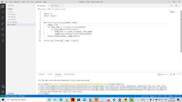Open notifications bell in status bar

179,96
